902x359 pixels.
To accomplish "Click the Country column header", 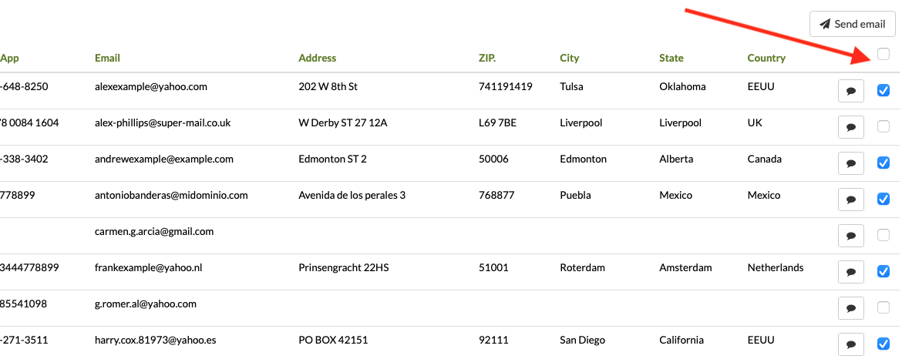I will (766, 58).
